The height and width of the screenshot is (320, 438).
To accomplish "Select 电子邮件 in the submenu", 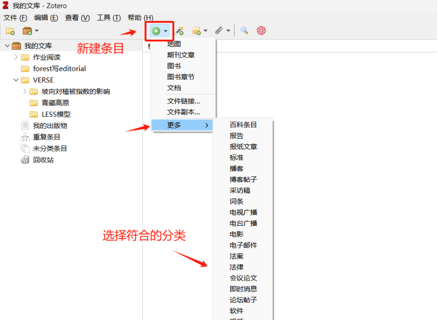I will (243, 245).
